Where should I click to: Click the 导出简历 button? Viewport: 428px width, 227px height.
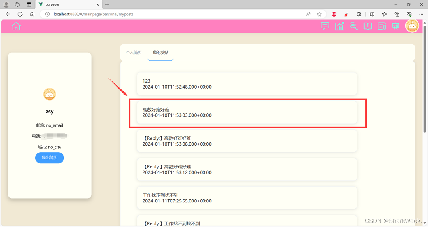[50, 157]
